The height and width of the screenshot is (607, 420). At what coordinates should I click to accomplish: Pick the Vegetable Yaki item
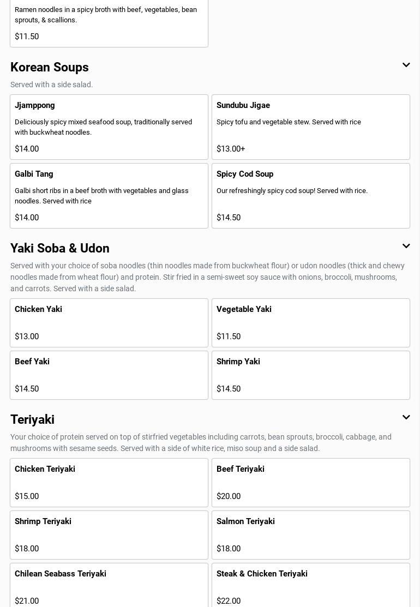pyautogui.click(x=311, y=323)
